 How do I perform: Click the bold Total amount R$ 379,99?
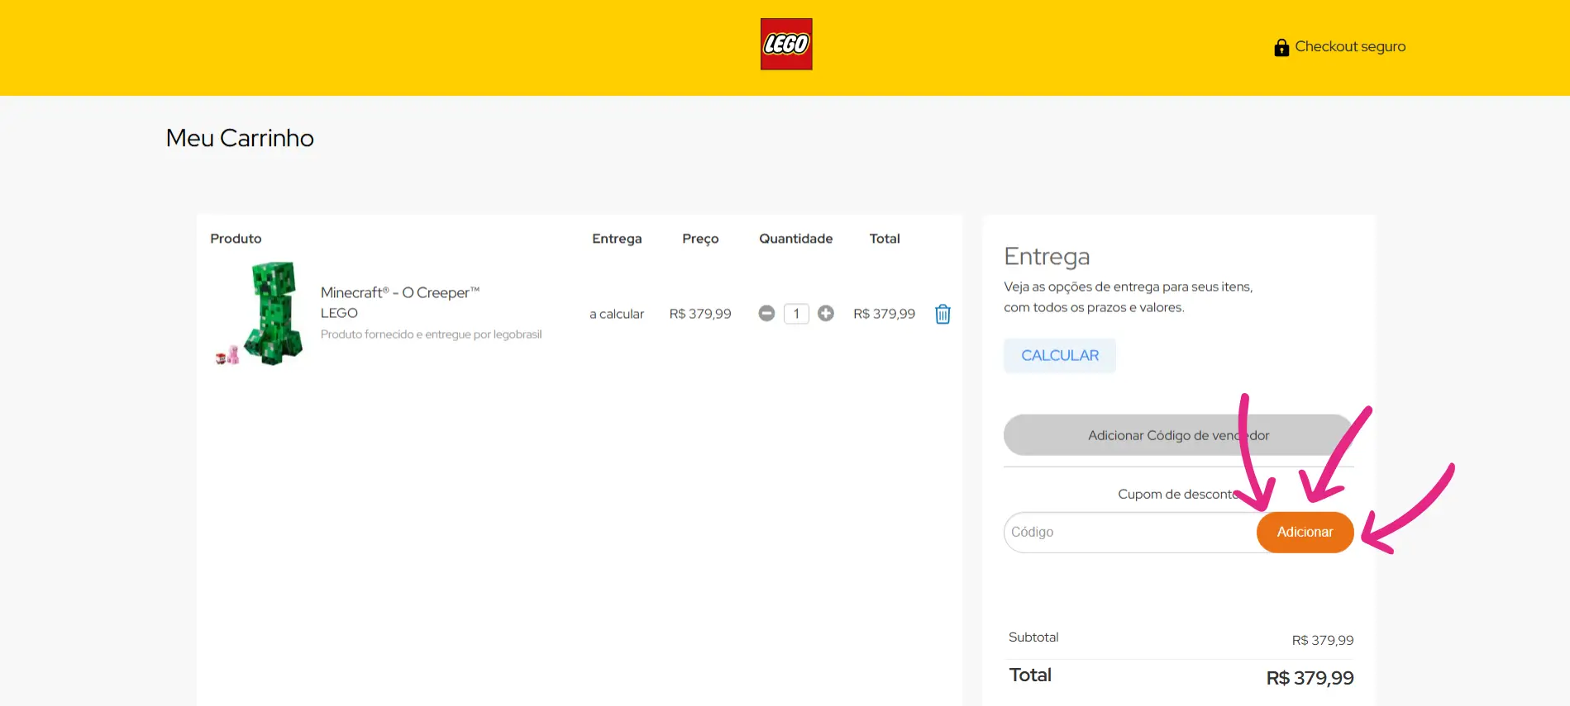1310,679
